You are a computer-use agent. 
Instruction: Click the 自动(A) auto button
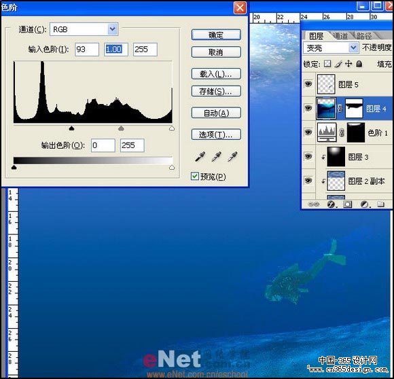click(x=216, y=113)
